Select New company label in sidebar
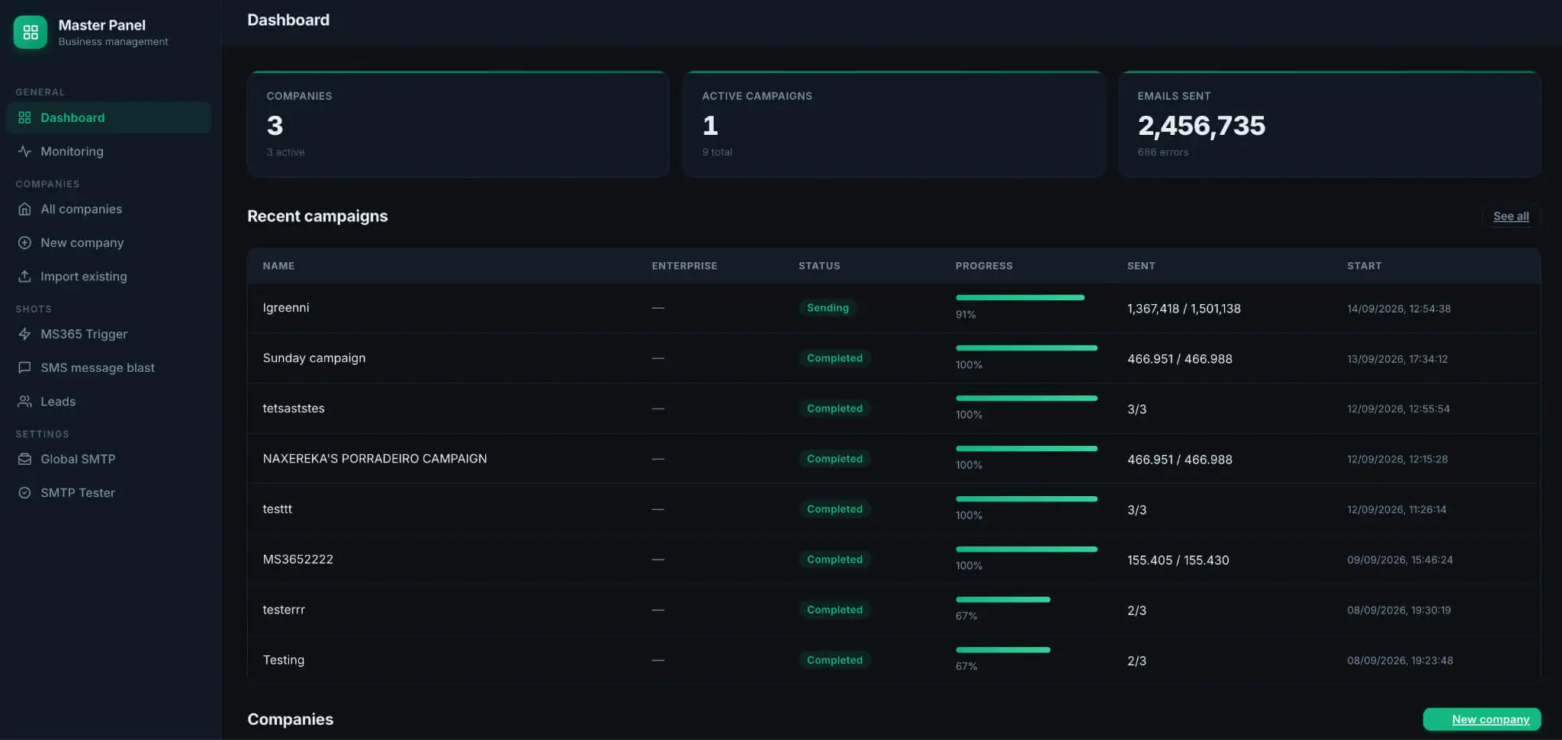Screen dimensions: 1562x740 (82, 242)
